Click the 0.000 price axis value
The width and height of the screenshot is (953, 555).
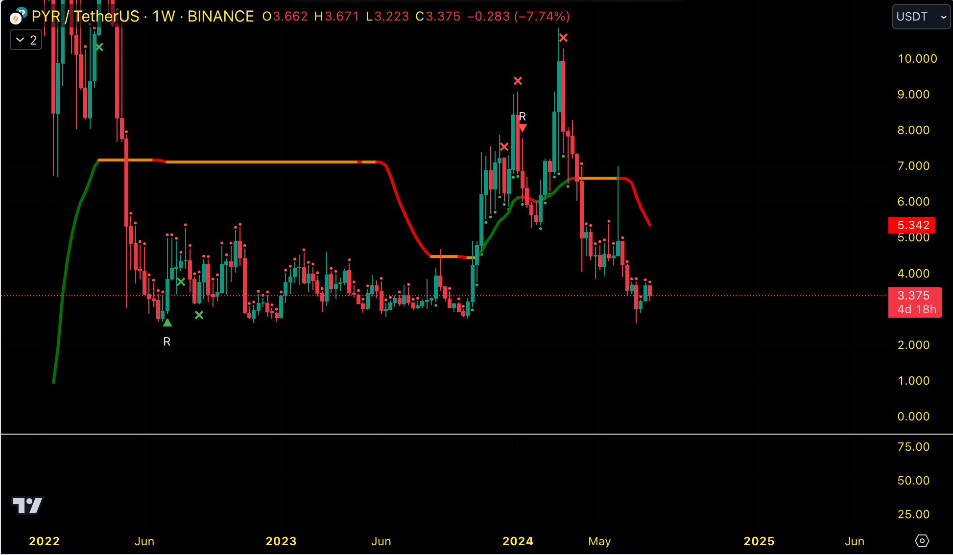[x=913, y=416]
